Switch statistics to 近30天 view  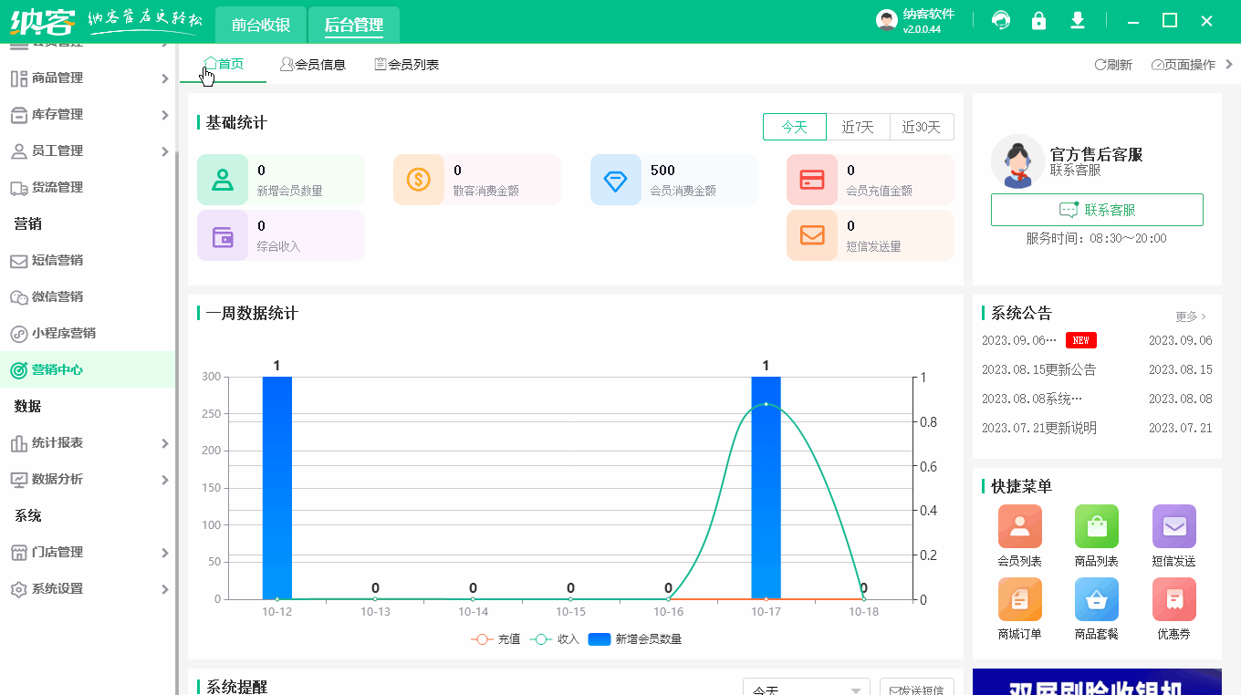pos(922,127)
